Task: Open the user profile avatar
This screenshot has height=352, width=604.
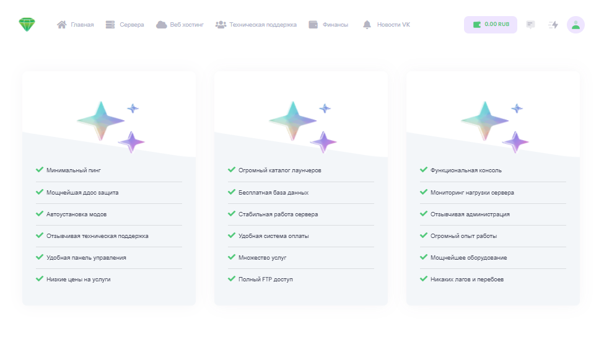Action: pyautogui.click(x=576, y=25)
